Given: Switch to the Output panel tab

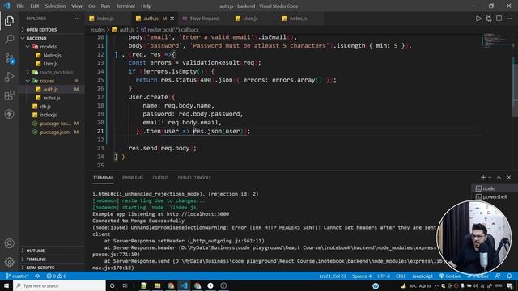Looking at the screenshot, I should point(160,178).
